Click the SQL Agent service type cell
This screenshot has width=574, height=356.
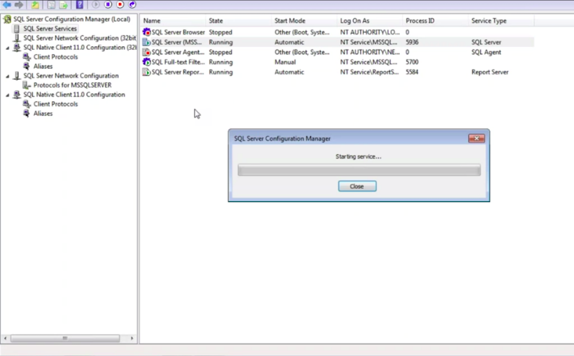point(486,52)
